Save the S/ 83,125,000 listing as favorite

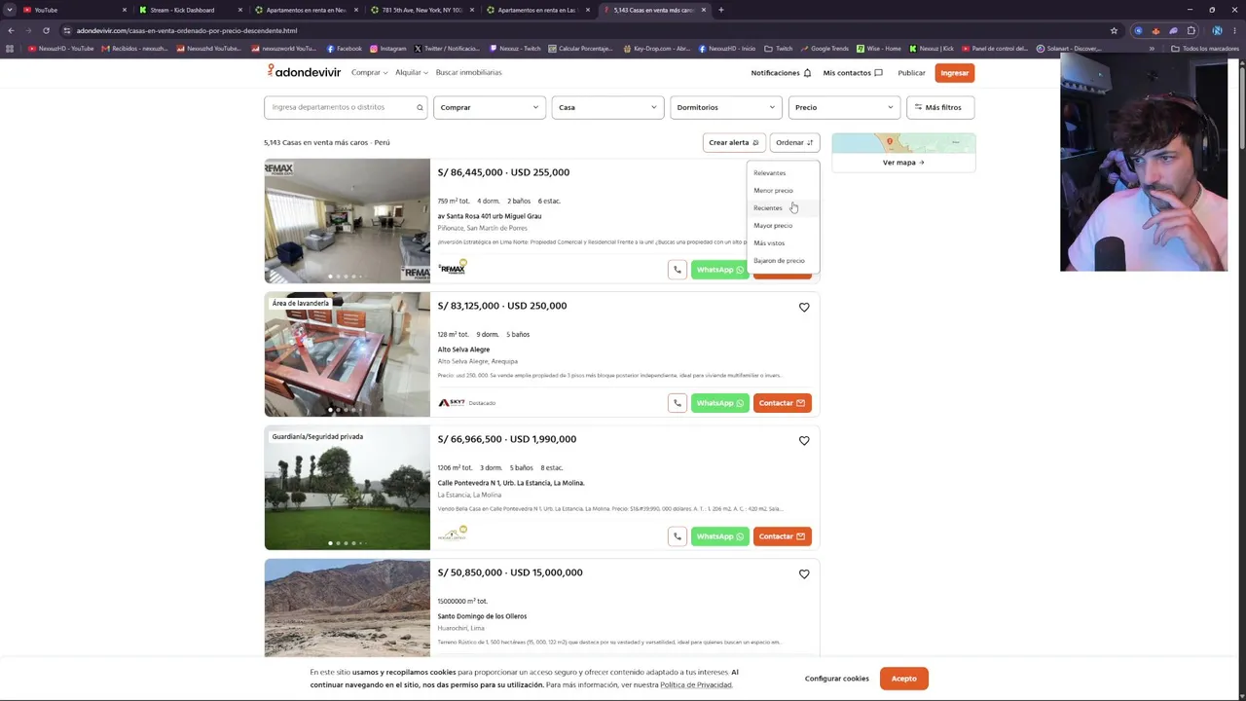click(x=804, y=307)
